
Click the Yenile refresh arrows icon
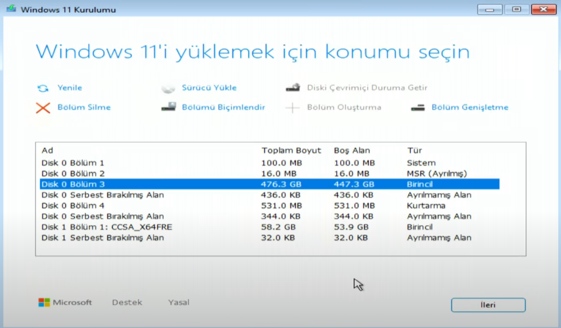point(43,88)
